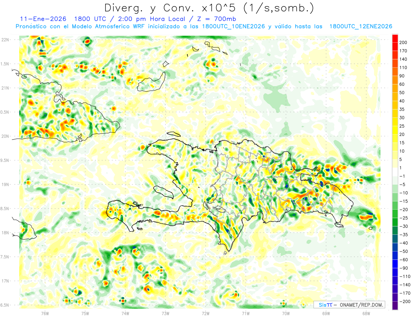Click the "68W" longitude label
Screen dimensions: 411x318
pyautogui.click(x=366, y=313)
